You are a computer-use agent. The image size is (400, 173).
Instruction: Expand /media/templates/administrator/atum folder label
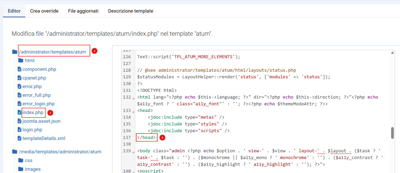60,152
